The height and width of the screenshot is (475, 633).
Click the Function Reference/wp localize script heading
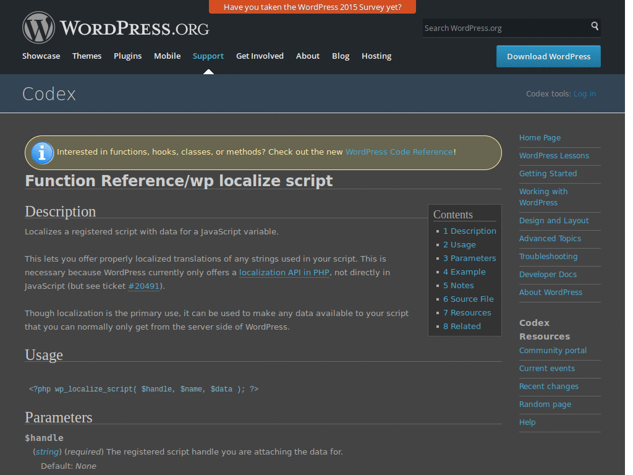click(x=179, y=181)
